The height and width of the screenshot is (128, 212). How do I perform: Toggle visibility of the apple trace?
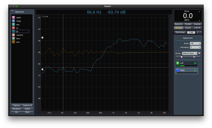coord(13,18)
